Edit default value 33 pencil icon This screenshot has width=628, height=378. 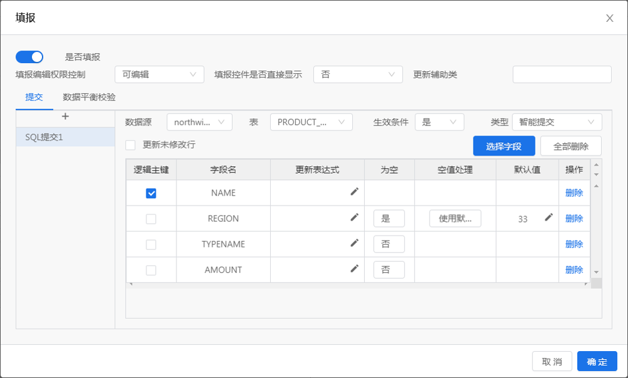click(x=549, y=217)
